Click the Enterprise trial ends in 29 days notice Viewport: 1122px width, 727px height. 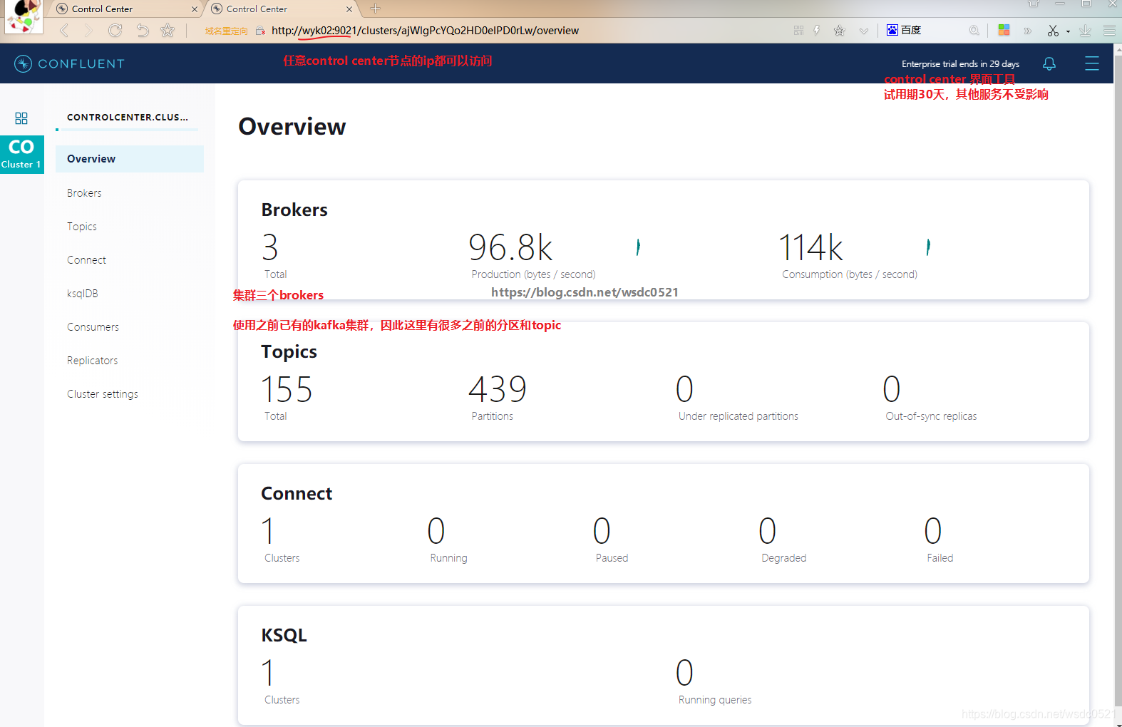[960, 63]
